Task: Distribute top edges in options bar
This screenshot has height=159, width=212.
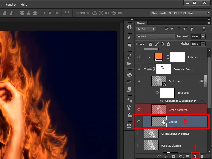Action: 22,13
